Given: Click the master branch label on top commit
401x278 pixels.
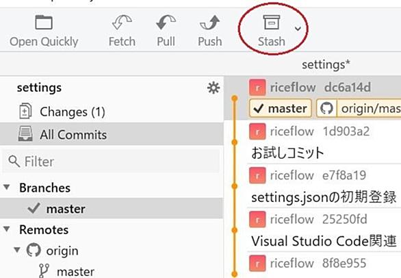Looking at the screenshot, I should (281, 108).
